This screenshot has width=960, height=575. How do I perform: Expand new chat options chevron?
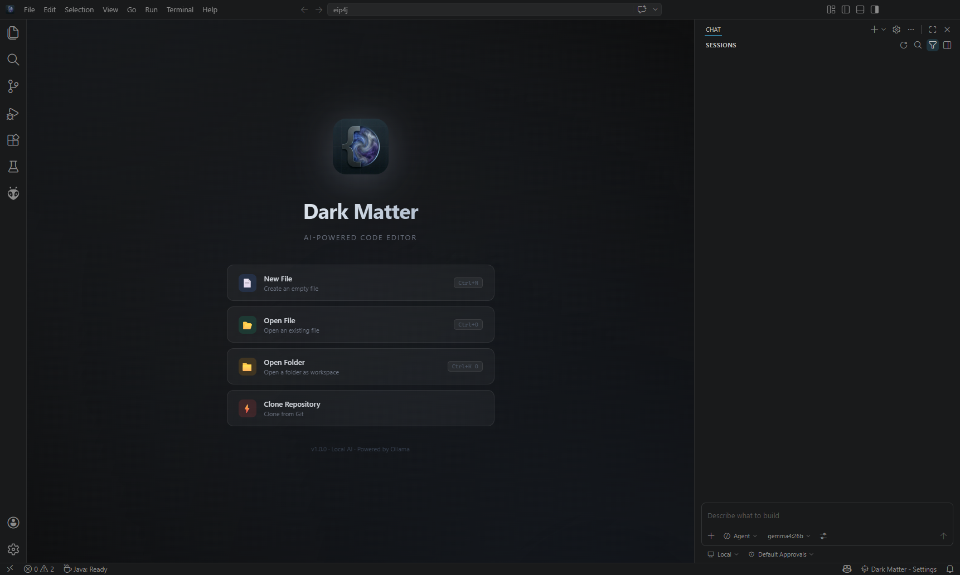[x=884, y=30]
